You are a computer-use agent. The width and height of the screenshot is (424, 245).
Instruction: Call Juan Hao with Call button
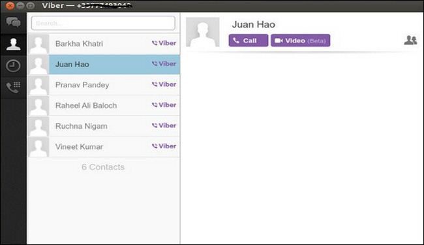click(249, 41)
